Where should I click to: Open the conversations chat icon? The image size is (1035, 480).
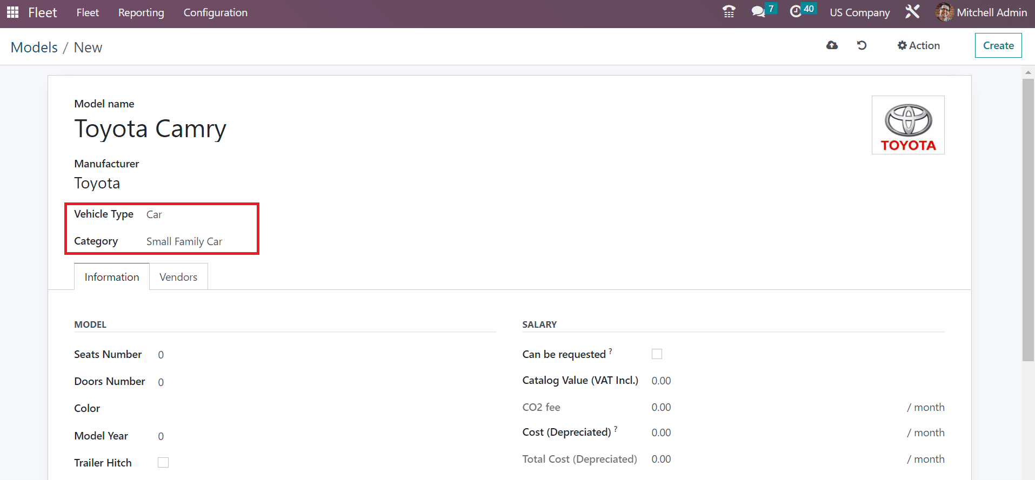pos(758,11)
